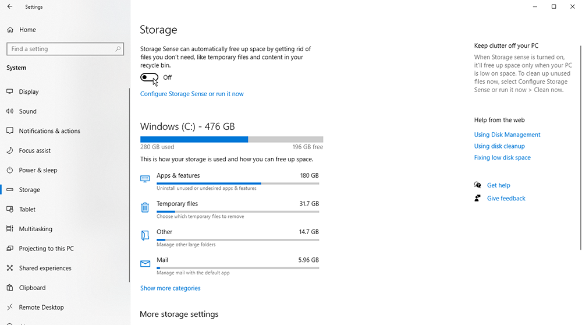
Task: Click the Mail envelope icon
Action: tap(145, 264)
